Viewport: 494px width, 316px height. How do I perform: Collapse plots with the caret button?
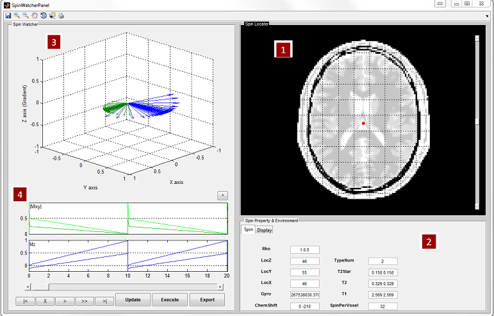[x=223, y=195]
